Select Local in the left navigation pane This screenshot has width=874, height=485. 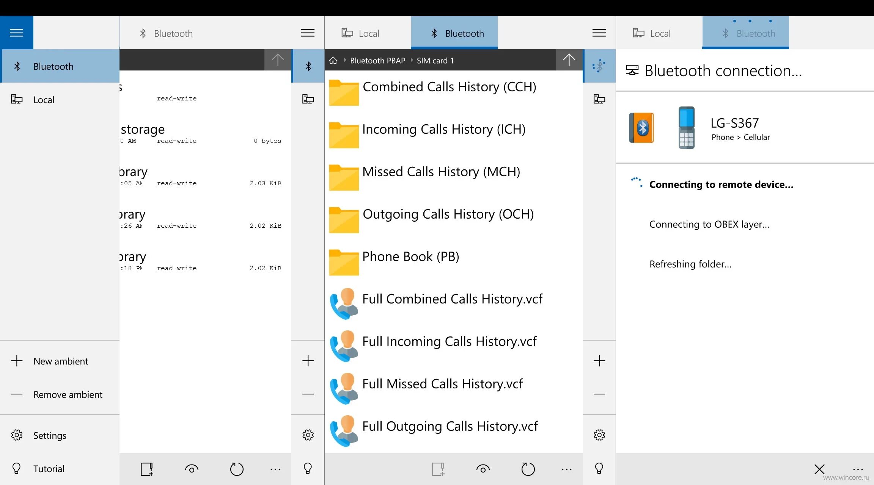point(60,100)
